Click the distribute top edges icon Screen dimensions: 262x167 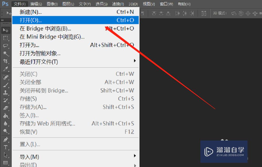(x=154, y=13)
